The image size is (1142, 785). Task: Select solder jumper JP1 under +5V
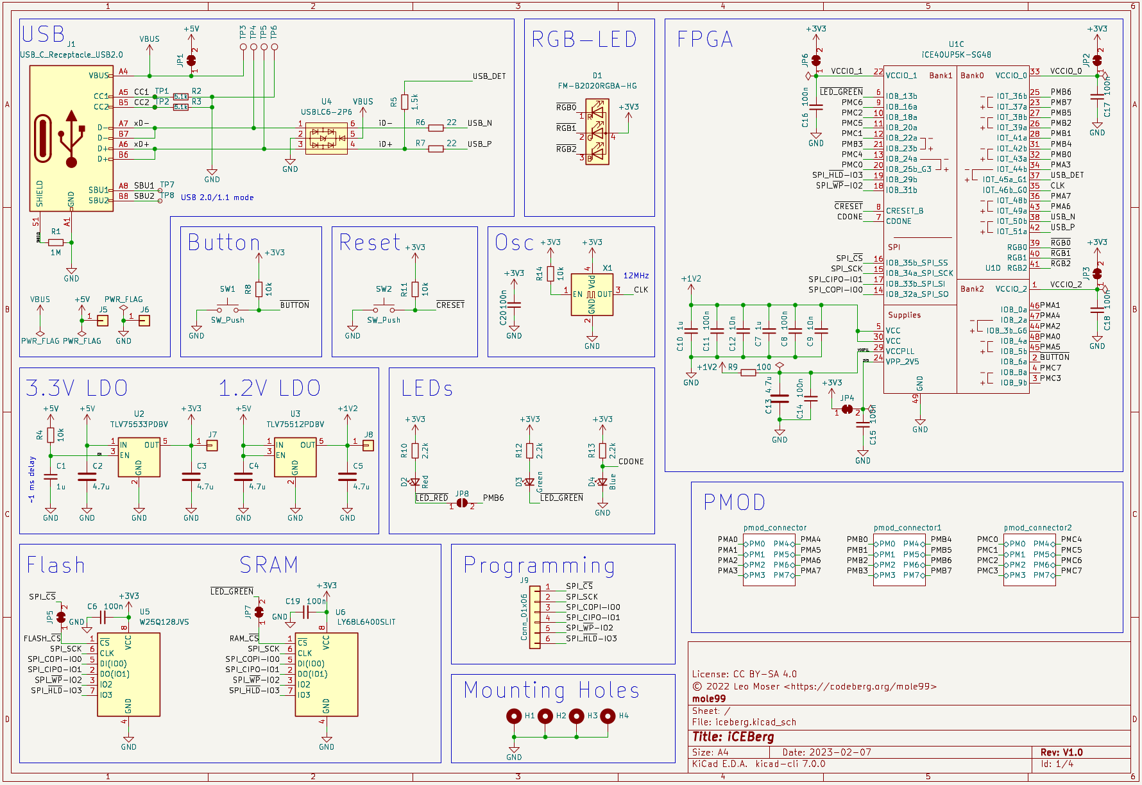191,60
